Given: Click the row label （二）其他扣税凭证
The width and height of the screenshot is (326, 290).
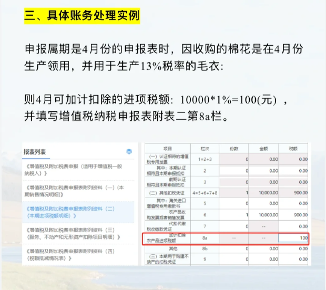Looking at the screenshot, I should point(167,193).
